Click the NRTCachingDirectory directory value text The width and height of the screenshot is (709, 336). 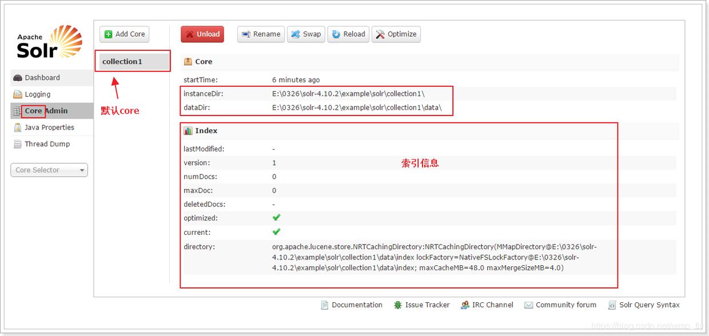click(x=435, y=257)
